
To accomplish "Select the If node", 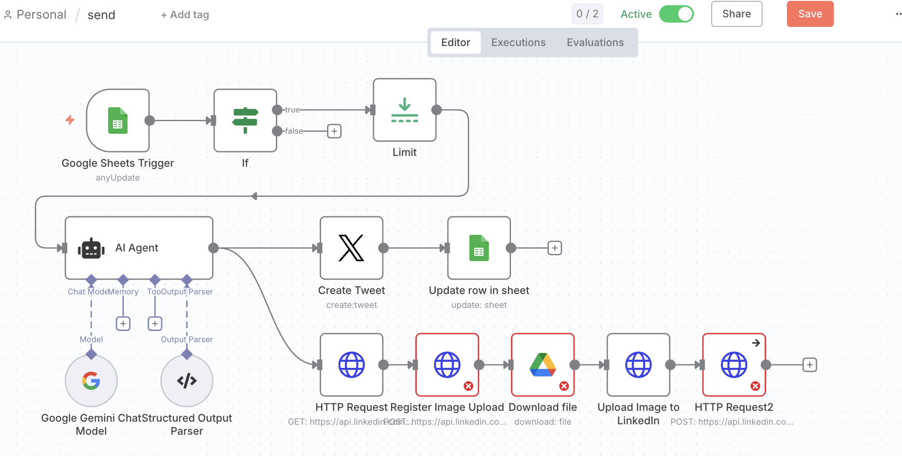I will [245, 120].
